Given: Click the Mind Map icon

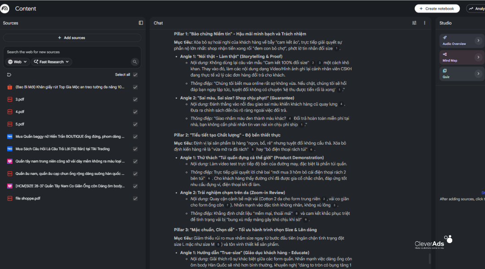Looking at the screenshot, I should 445,54.
